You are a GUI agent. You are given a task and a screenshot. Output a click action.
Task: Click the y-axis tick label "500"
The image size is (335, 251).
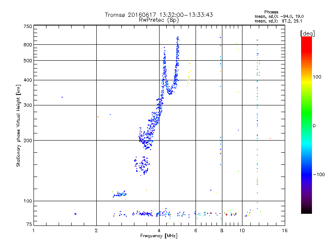pyautogui.click(x=28, y=61)
